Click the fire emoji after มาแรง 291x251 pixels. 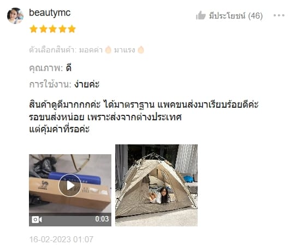coord(141,50)
